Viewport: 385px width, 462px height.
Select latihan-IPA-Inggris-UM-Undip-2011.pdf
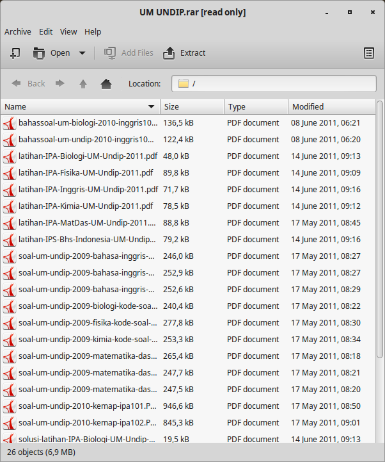coord(188,190)
